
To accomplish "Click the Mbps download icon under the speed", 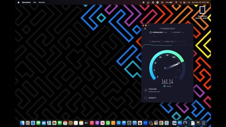I will click(x=165, y=86).
